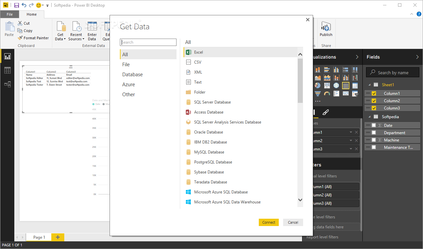Check the Machine field checkbox
423x249 pixels.
tap(374, 140)
